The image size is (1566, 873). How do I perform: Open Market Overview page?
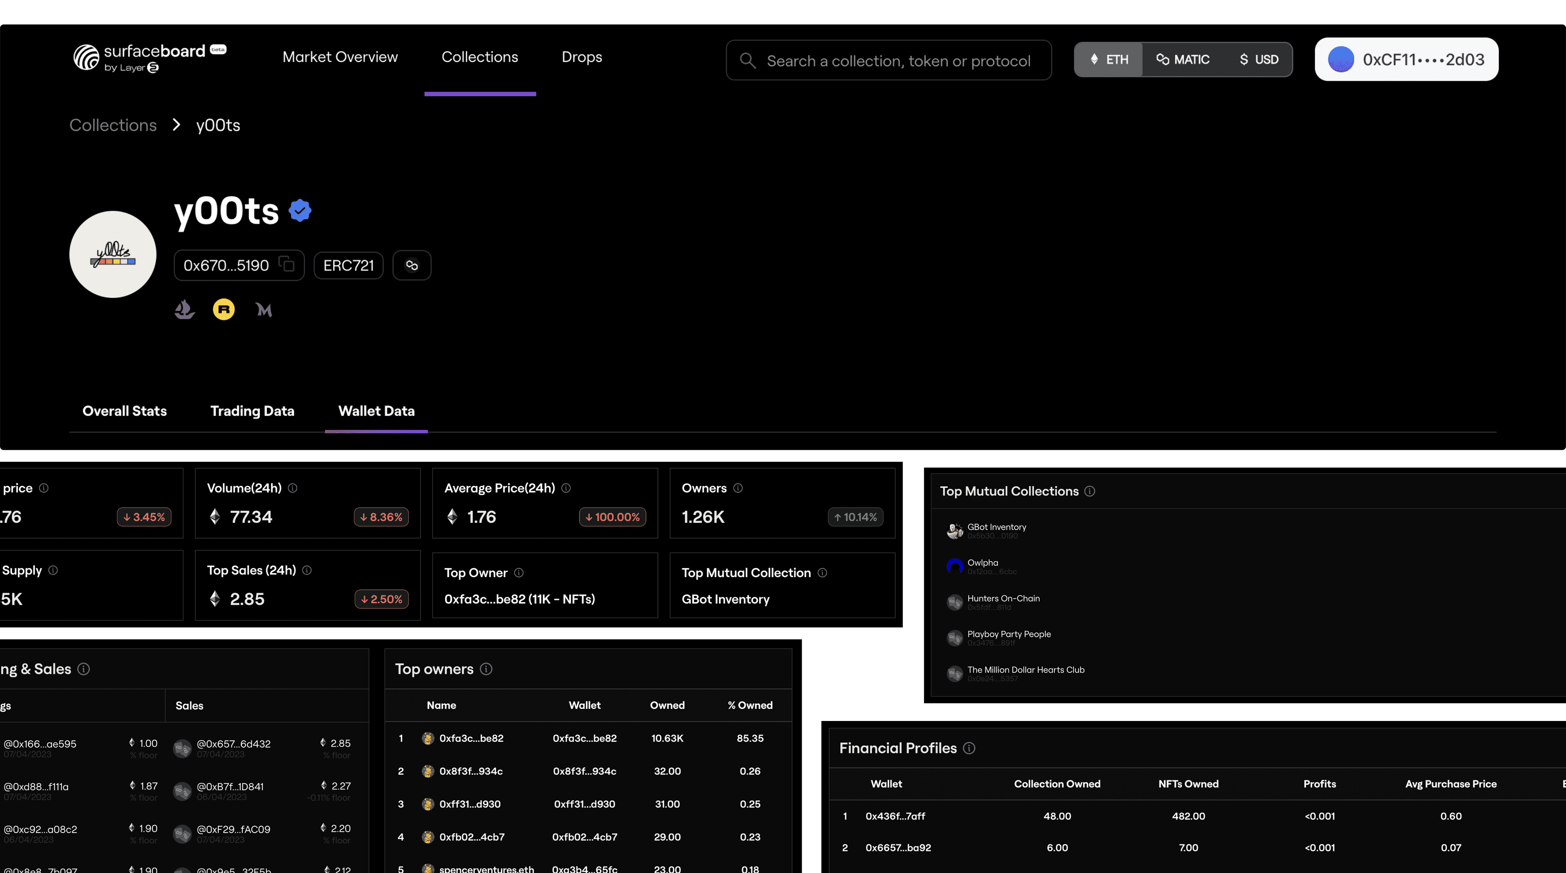pos(340,57)
